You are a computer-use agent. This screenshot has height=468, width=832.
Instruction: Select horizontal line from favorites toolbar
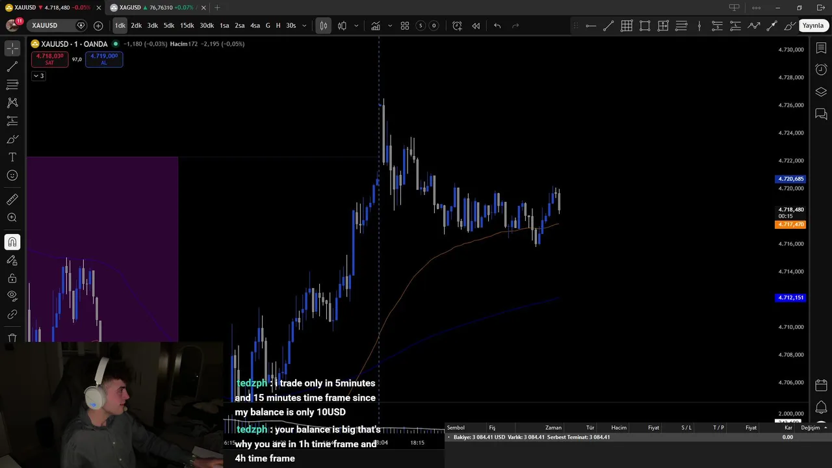[591, 25]
